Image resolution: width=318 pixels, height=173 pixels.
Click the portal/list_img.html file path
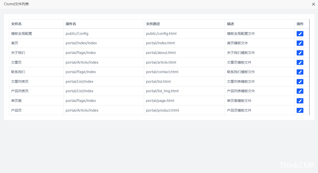point(162,91)
